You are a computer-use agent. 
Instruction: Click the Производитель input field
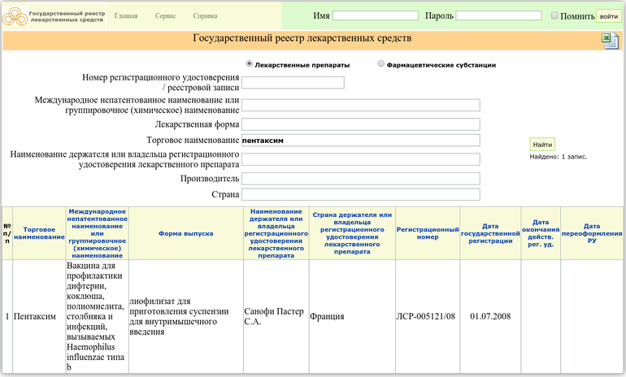point(360,178)
